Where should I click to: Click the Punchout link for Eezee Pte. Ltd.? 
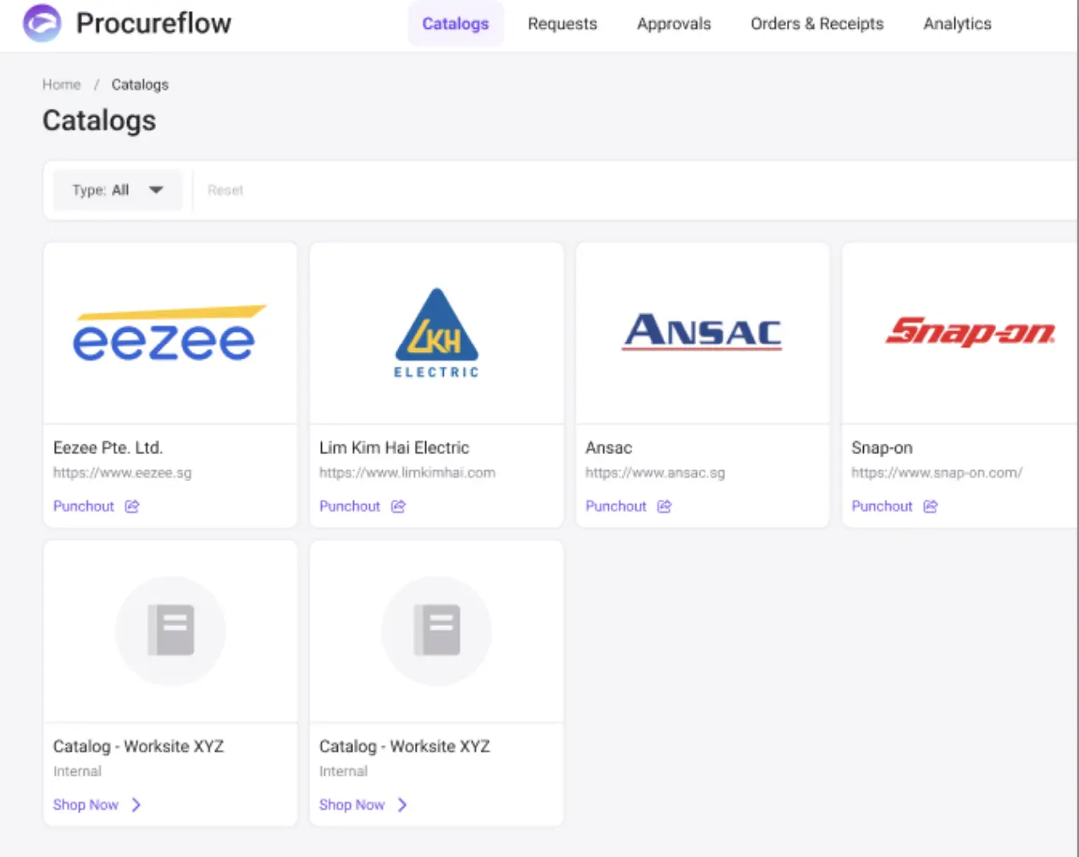click(x=84, y=506)
